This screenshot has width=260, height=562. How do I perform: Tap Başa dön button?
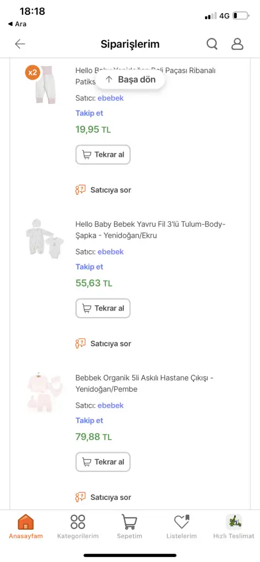click(x=131, y=80)
